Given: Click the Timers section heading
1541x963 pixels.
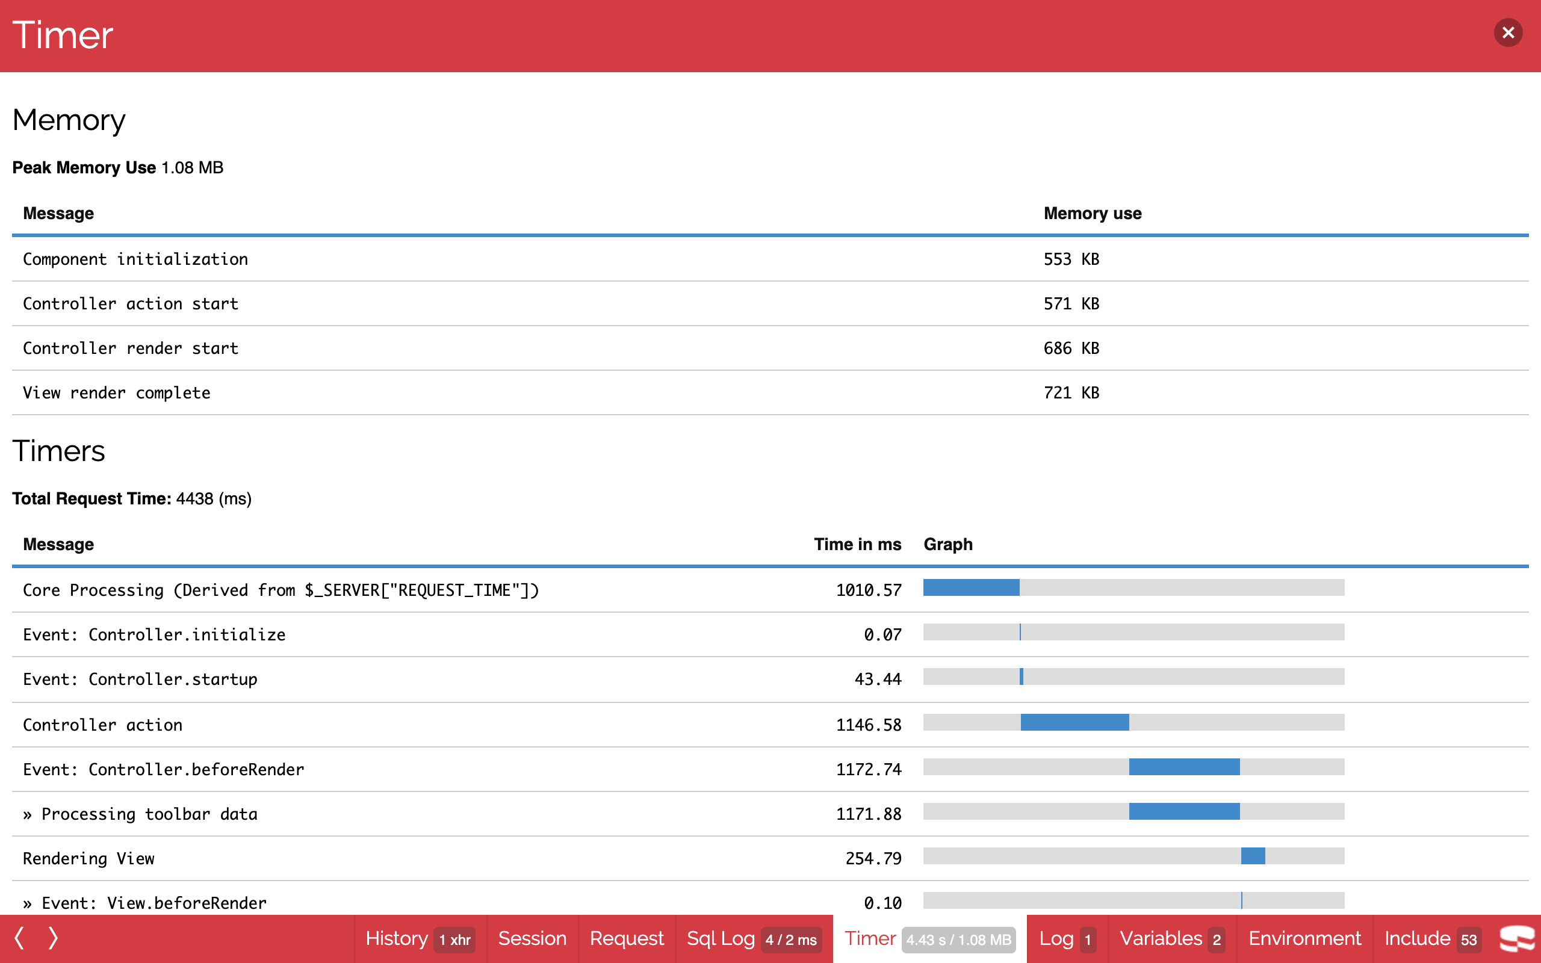Looking at the screenshot, I should pyautogui.click(x=58, y=451).
